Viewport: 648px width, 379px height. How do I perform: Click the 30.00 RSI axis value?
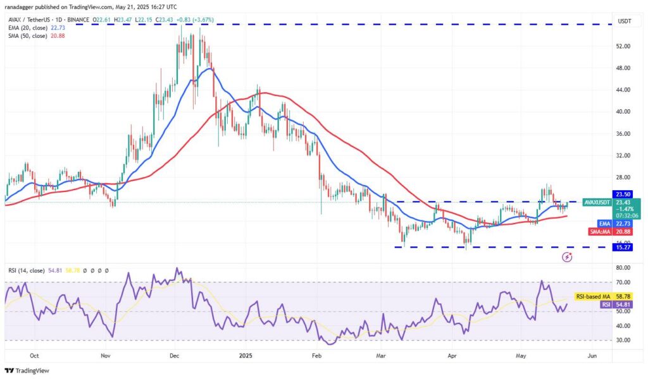(x=623, y=340)
